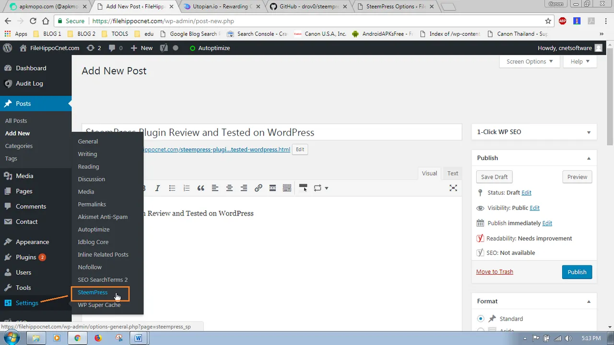
Task: Enable distraction-free writing mode
Action: pos(453,188)
